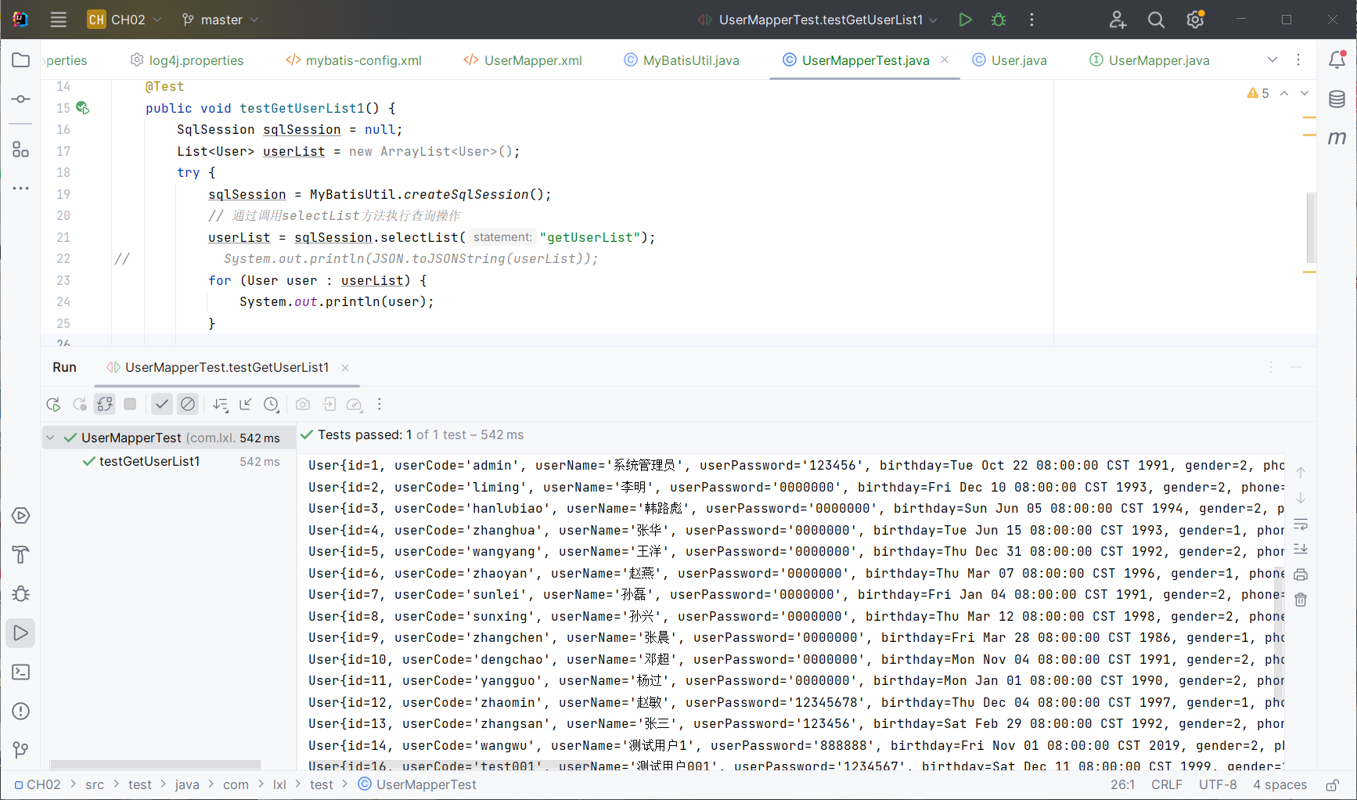1357x800 pixels.
Task: Toggle rerun automatically button
Action: [105, 404]
